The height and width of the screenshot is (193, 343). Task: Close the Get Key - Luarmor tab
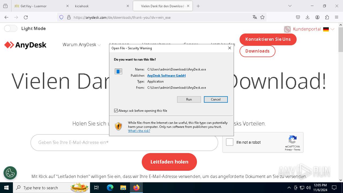point(68,6)
